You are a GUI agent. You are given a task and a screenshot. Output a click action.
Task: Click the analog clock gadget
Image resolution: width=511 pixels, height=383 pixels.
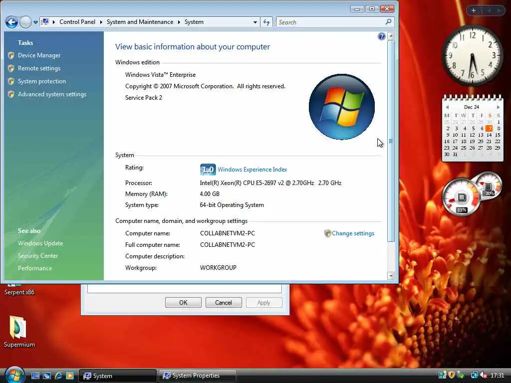(472, 55)
